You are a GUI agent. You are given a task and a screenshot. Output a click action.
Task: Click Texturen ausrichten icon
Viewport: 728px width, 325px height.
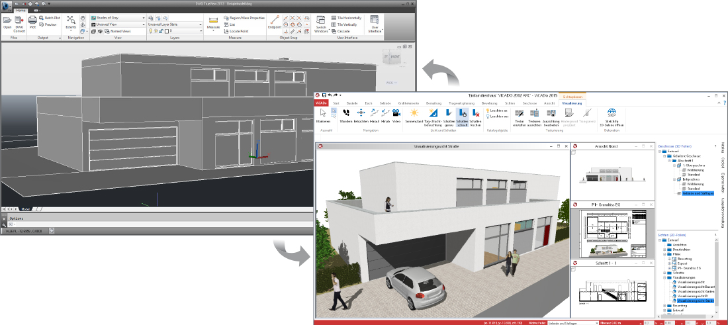pos(534,113)
